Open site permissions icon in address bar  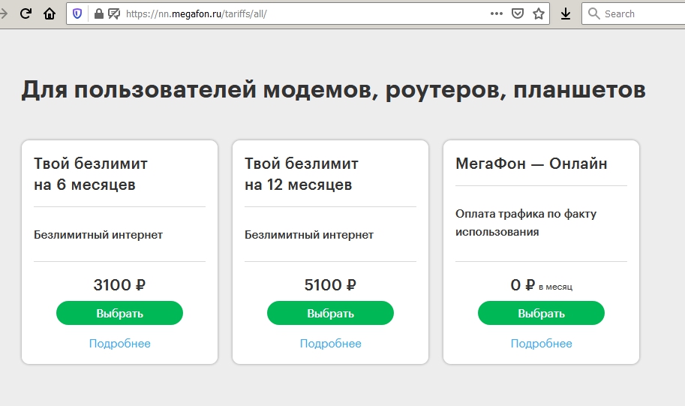(114, 14)
